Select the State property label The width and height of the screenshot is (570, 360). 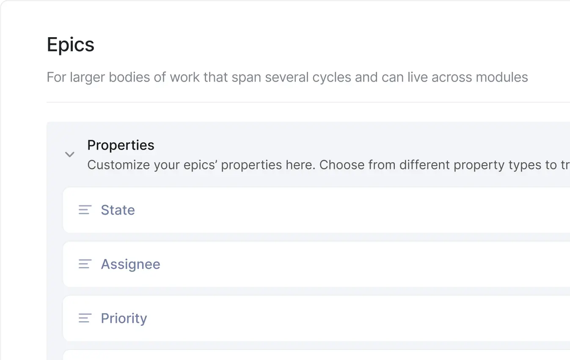(118, 210)
